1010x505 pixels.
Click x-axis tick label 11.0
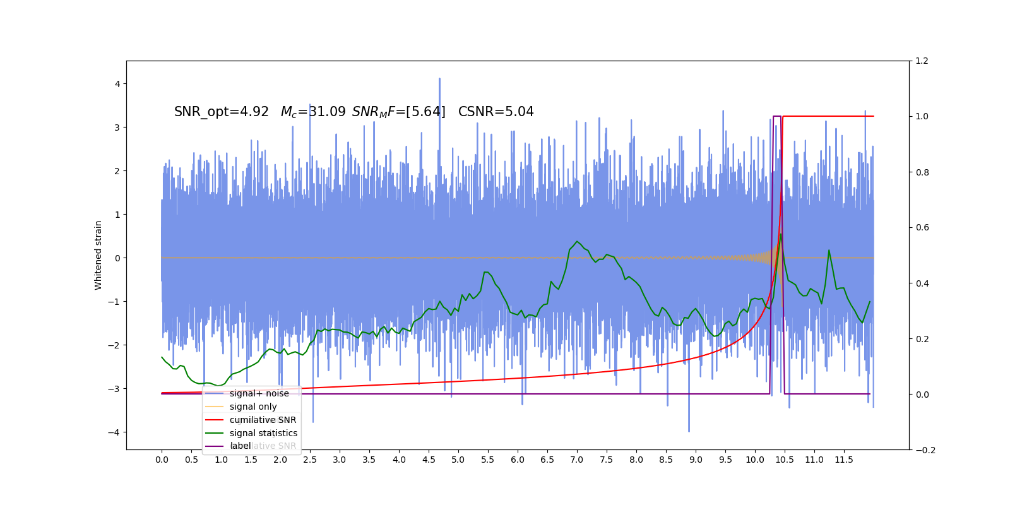tap(814, 460)
